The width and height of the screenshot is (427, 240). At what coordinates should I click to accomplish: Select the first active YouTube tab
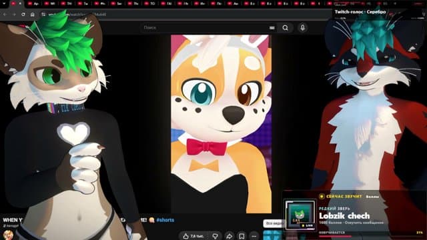coord(13,3)
